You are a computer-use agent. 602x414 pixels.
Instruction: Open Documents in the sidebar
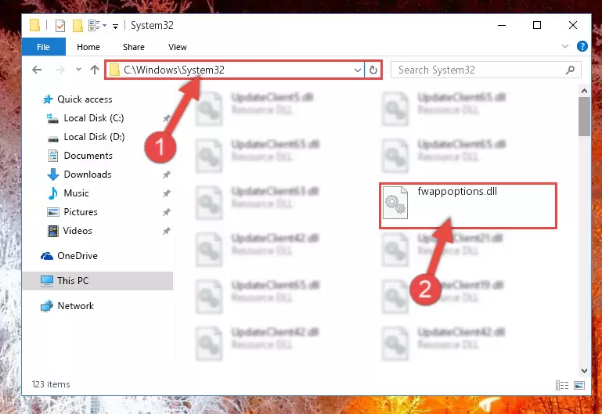coord(81,156)
